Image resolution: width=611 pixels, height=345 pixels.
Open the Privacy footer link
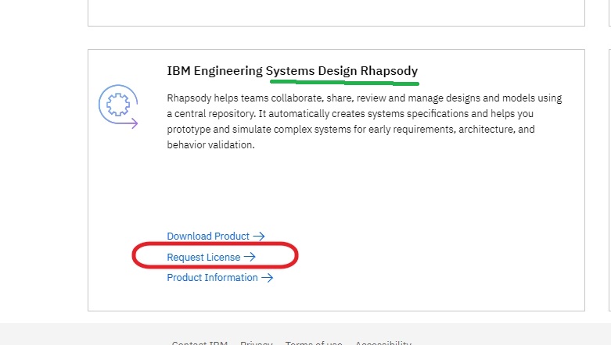tap(257, 343)
